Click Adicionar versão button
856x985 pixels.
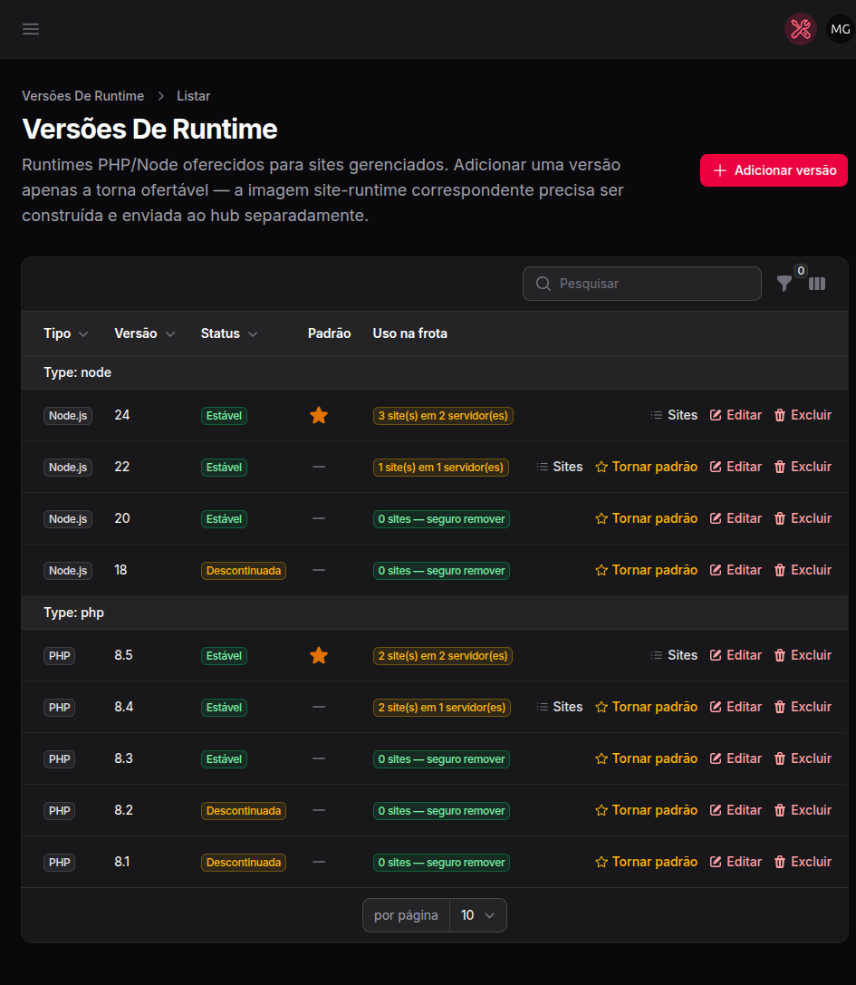tap(774, 170)
